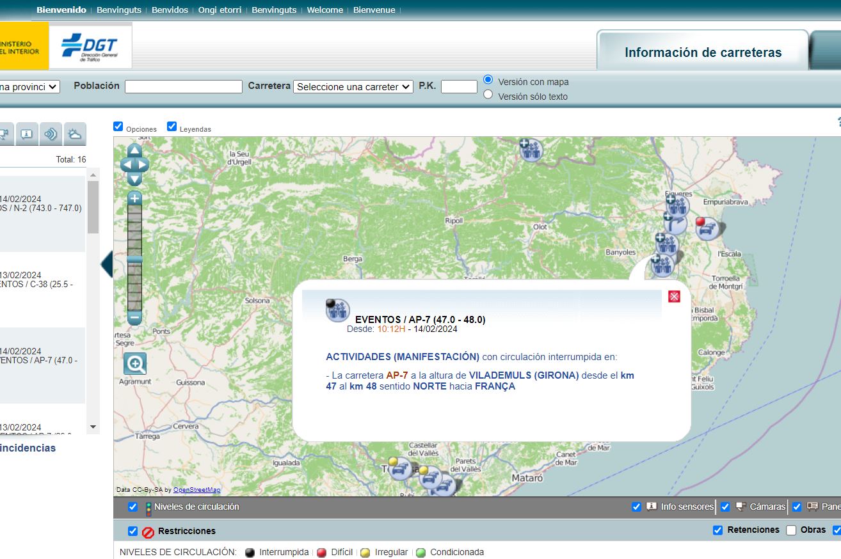841x559 pixels.
Task: Close the AP-7 event popup
Action: [674, 297]
